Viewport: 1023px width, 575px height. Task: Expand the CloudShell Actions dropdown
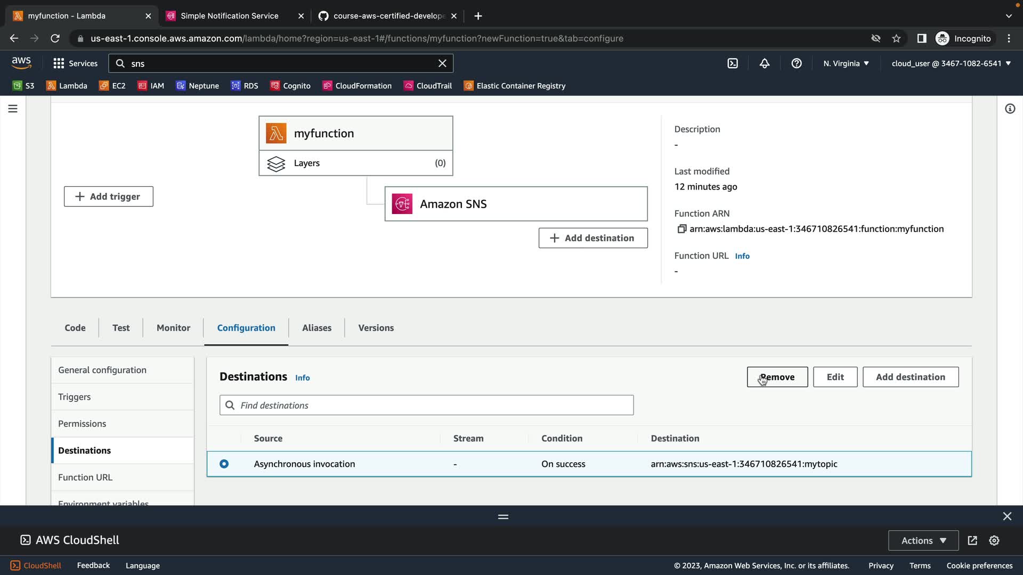(x=923, y=540)
